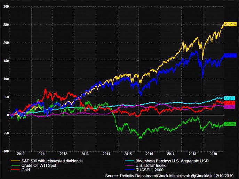Click the Refinitiv Datastream source credit text
The width and height of the screenshot is (239, 179).
(171, 175)
